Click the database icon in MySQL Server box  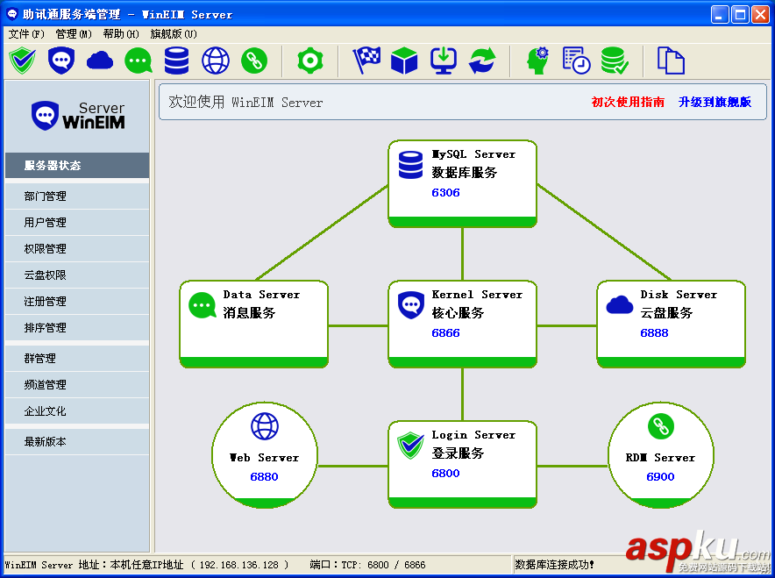pos(410,165)
